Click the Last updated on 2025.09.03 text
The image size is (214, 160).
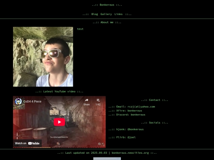click(x=86, y=153)
